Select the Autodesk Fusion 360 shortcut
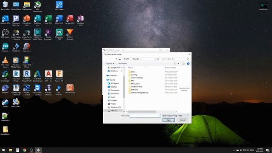 [x=59, y=76]
